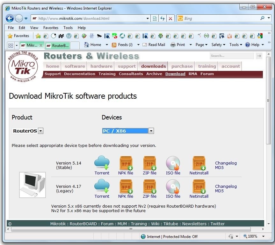Click the MikroTik logo
Image resolution: width=275 pixels, height=245 pixels.
pos(23,67)
